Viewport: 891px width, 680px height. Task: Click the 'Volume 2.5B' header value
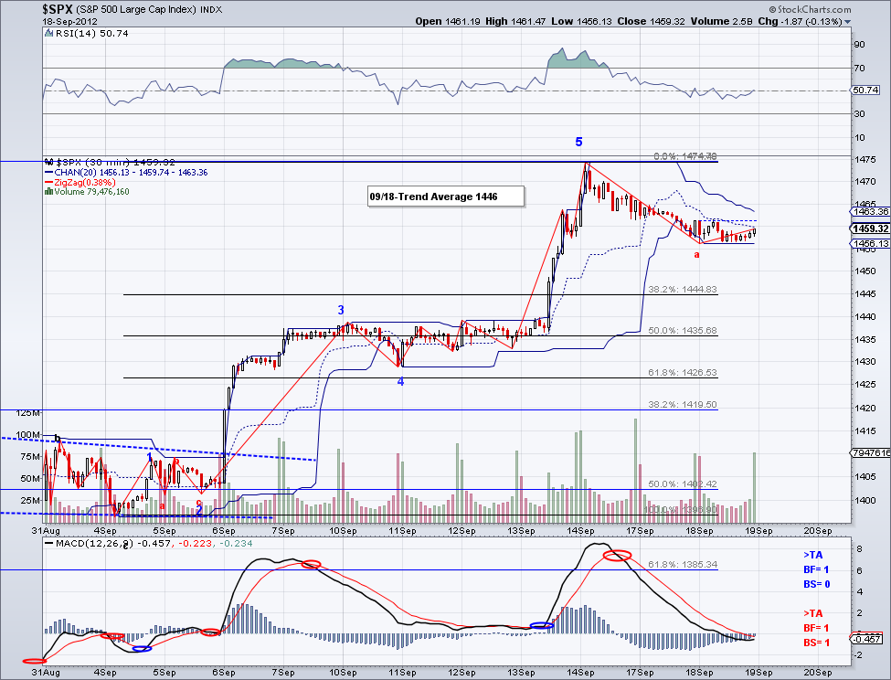722,22
